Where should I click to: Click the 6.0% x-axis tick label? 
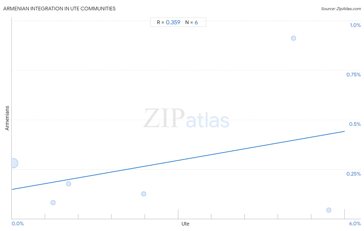pos(355,223)
